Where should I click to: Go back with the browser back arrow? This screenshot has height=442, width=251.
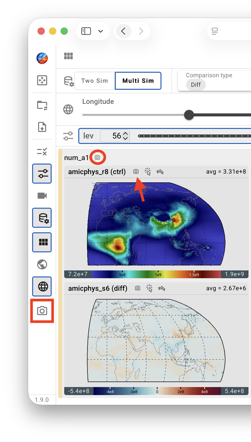pos(123,31)
